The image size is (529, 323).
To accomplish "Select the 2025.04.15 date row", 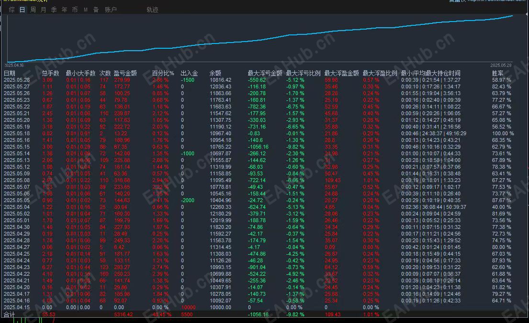I will pyautogui.click(x=17, y=307).
